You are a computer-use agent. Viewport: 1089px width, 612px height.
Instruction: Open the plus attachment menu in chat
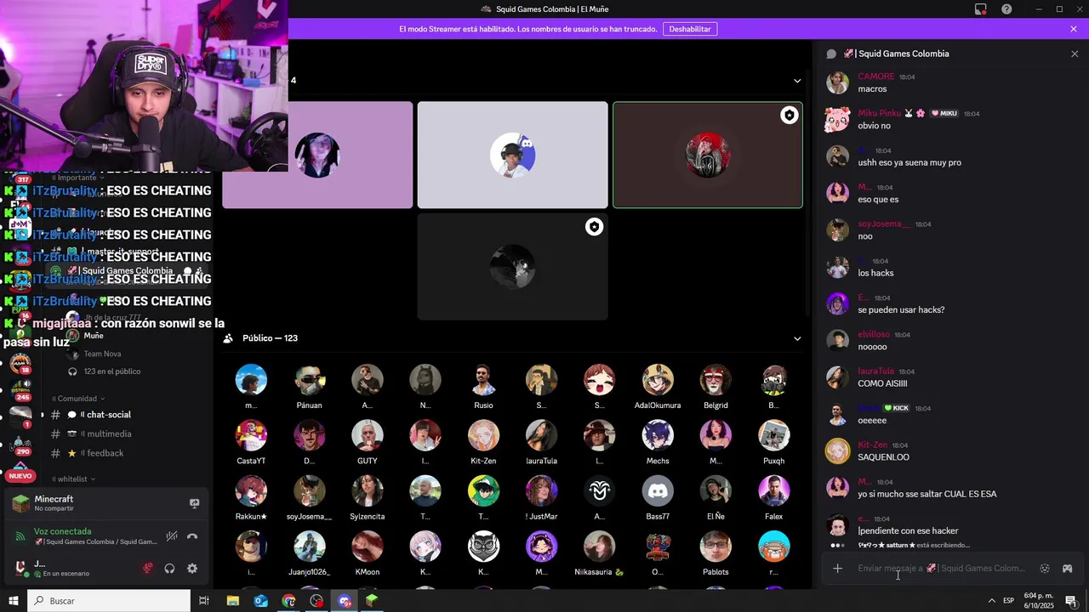click(837, 569)
